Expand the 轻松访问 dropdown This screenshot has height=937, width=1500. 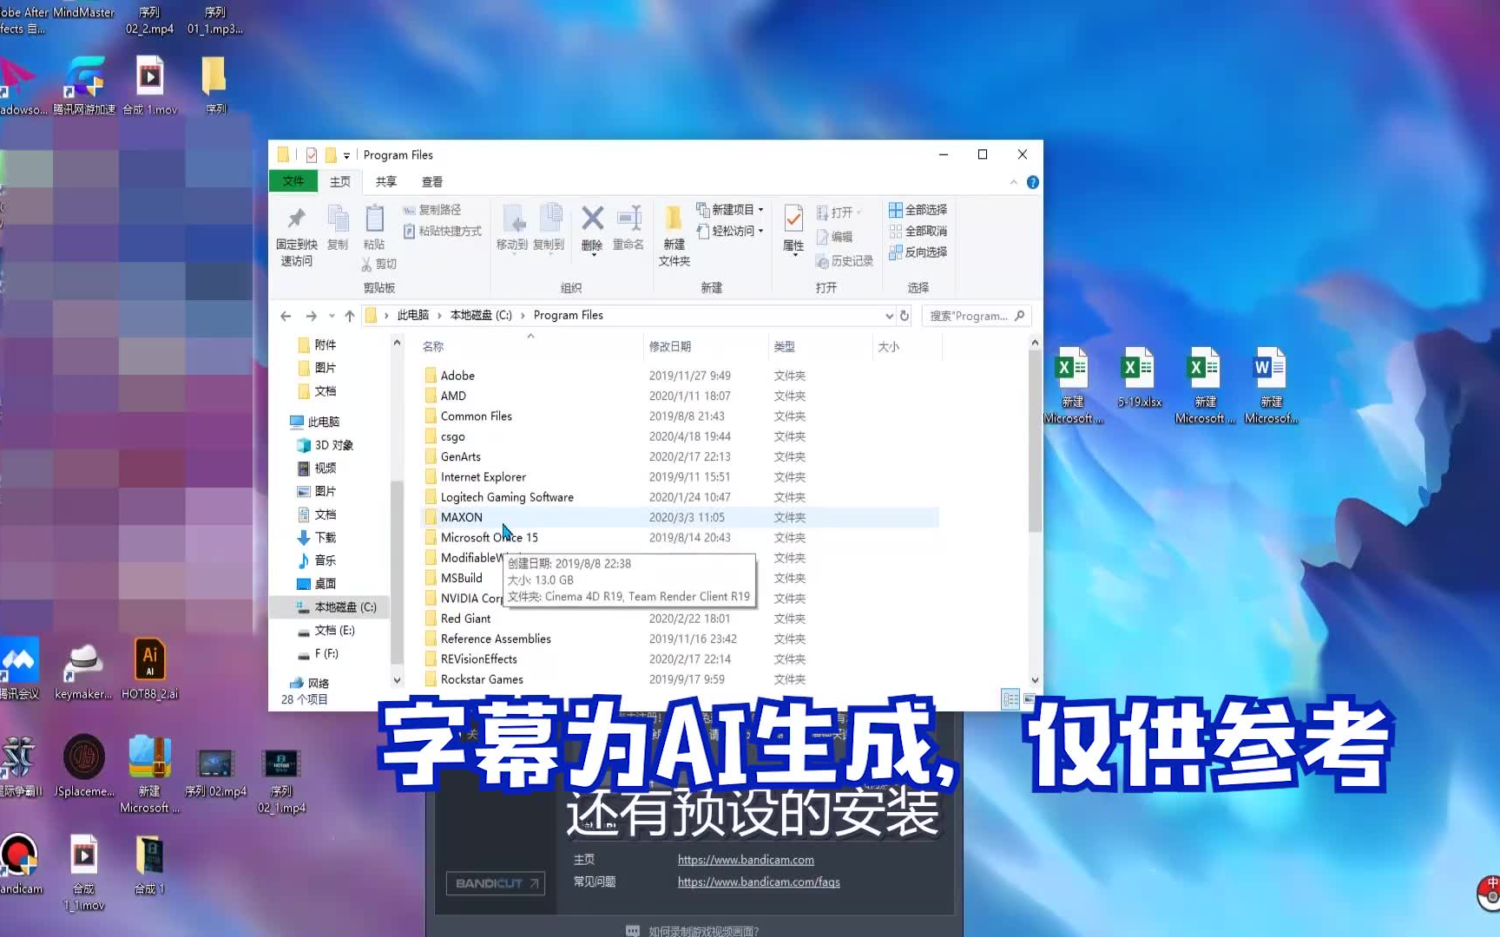pyautogui.click(x=759, y=231)
